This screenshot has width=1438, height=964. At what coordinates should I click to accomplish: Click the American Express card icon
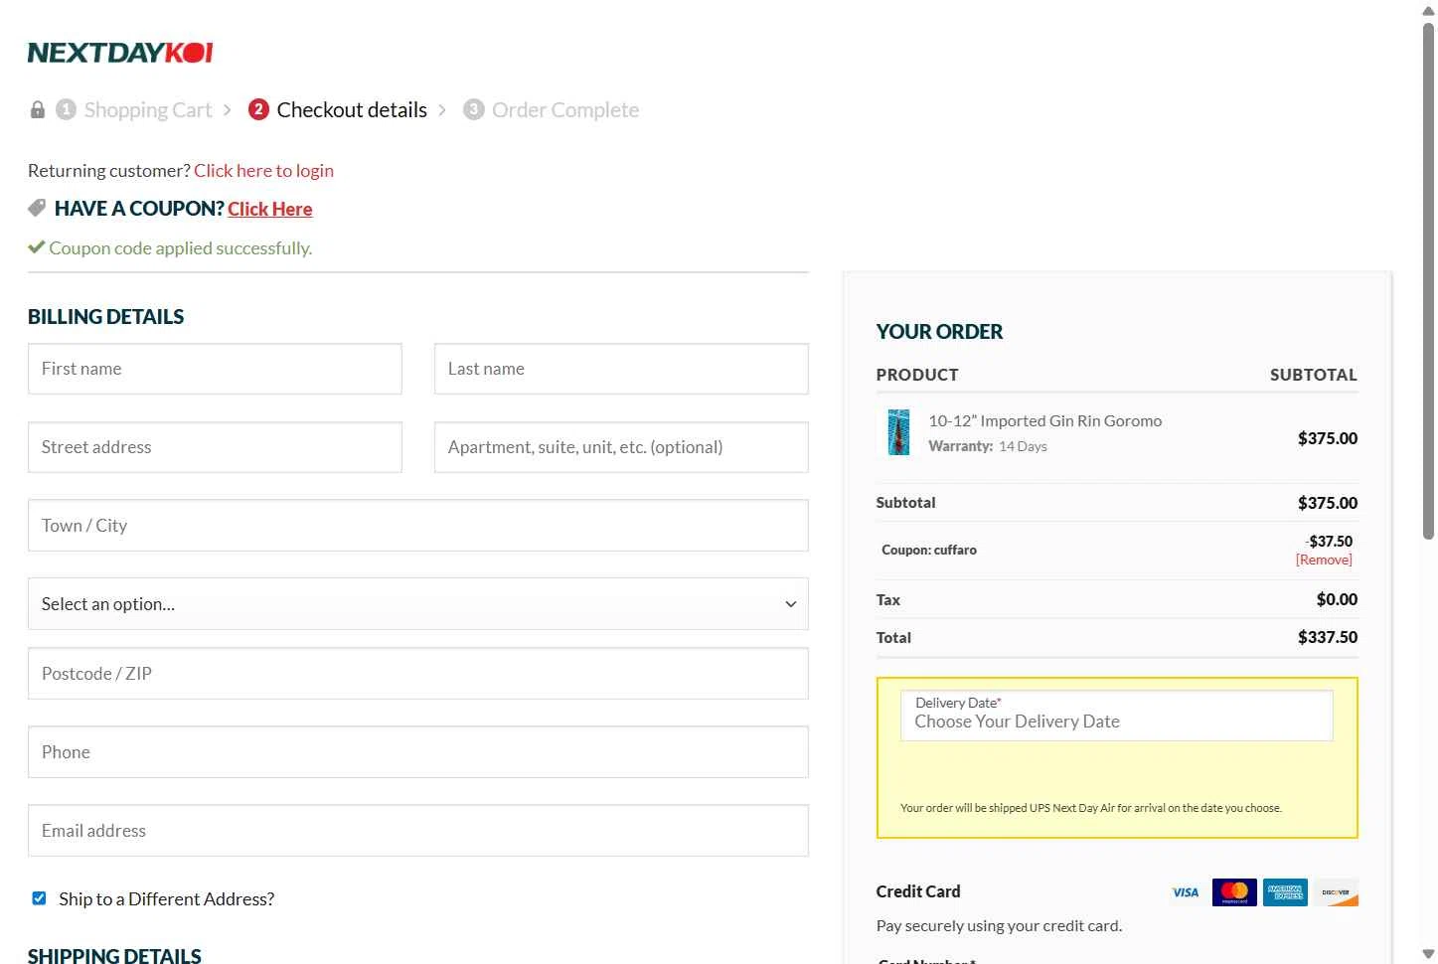point(1285,892)
